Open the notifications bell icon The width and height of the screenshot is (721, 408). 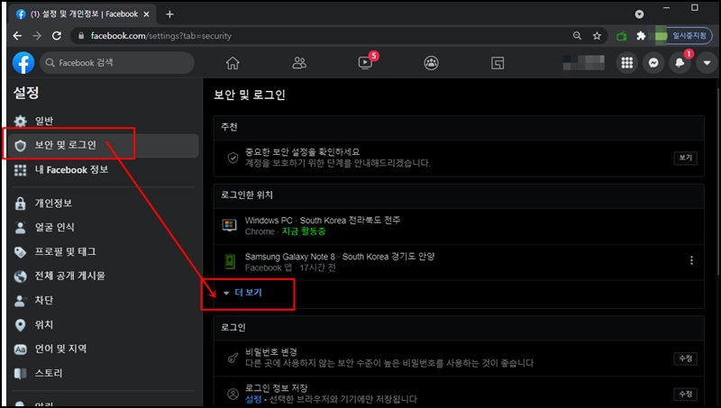tap(680, 63)
